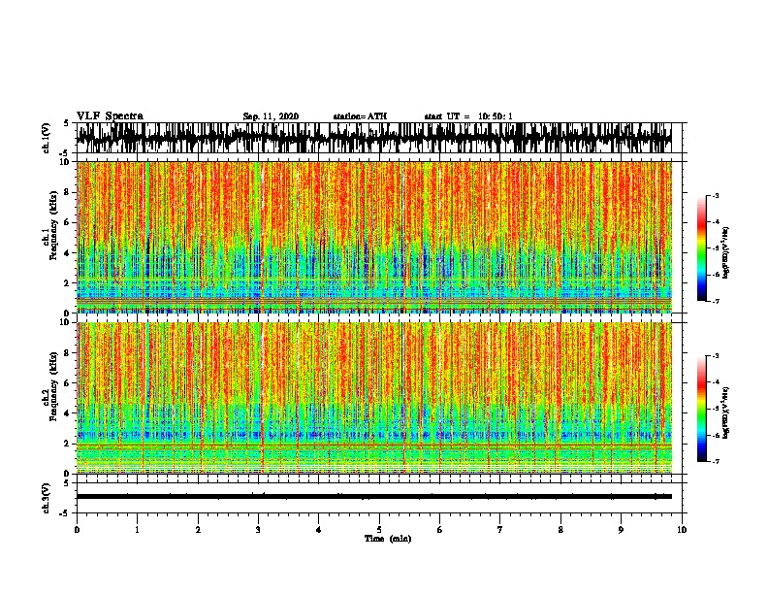This screenshot has height=594, width=768.
Task: Click the "0" tick on the time axis
Action: pos(77,530)
